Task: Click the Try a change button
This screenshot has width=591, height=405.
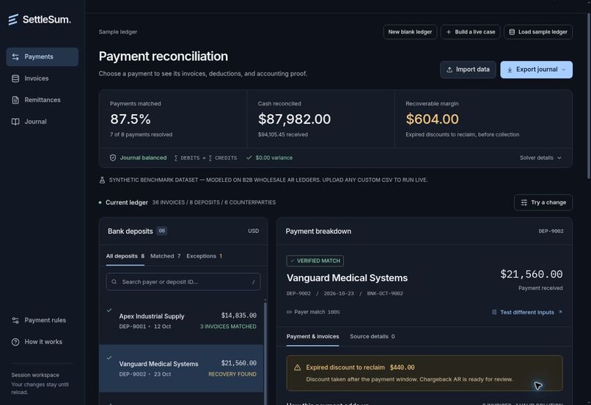Action: tap(543, 202)
